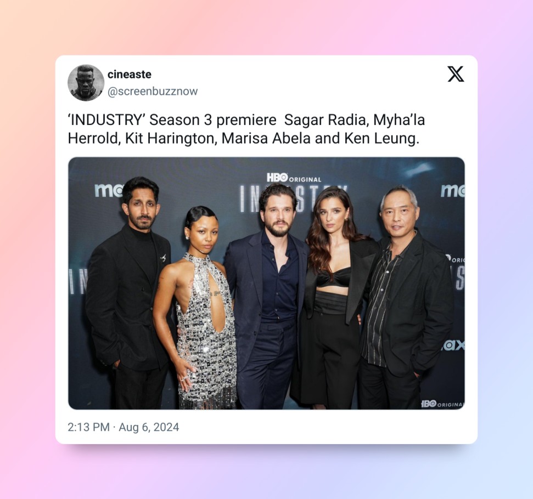533x499 pixels.
Task: Click the max logo near the photo's lower right
Action: tap(453, 345)
